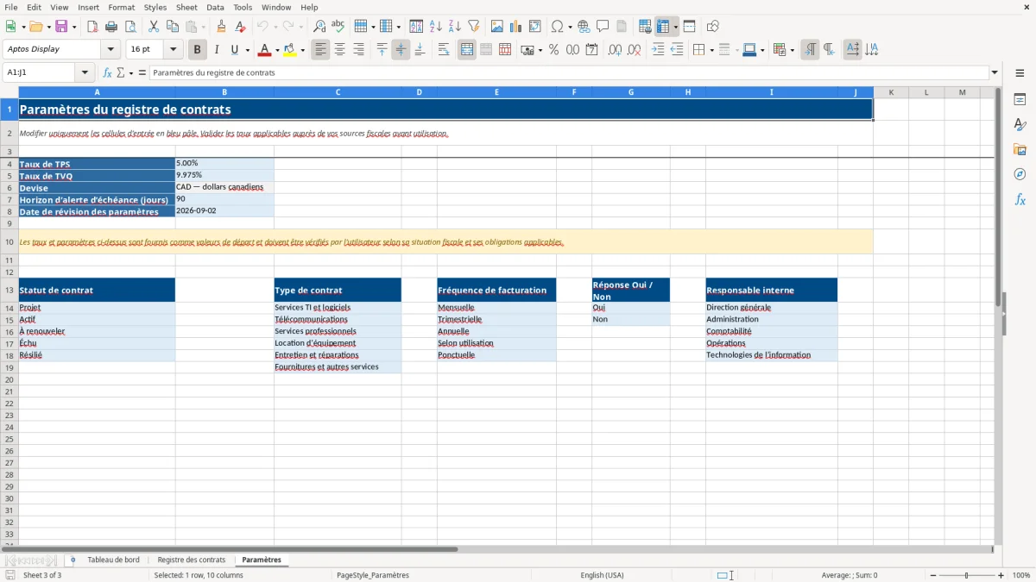Enable Align Left
Screen dimensions: 1036x582
pos(320,50)
